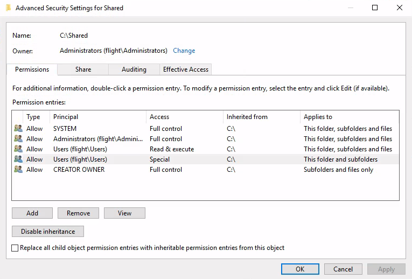Image resolution: width=412 pixels, height=279 pixels.
Task: Select the Administrators (flight\Admini... entry
Action: [98, 139]
